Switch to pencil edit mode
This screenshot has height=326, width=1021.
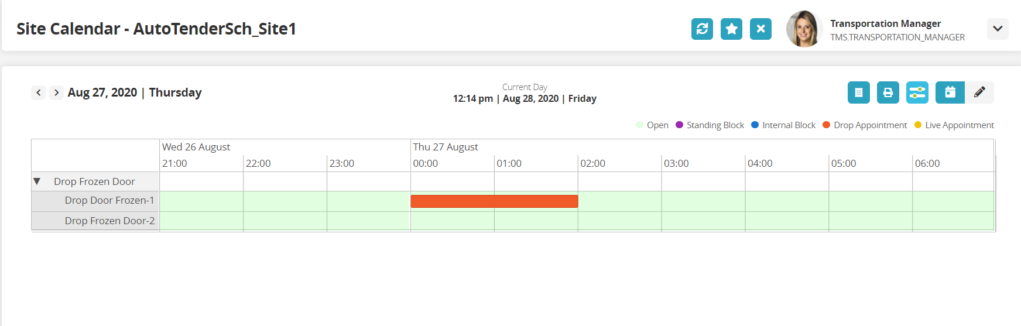[x=979, y=92]
